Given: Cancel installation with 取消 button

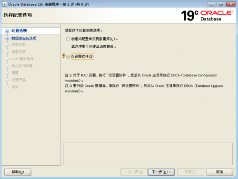Looking at the screenshot, I should click(x=220, y=172).
